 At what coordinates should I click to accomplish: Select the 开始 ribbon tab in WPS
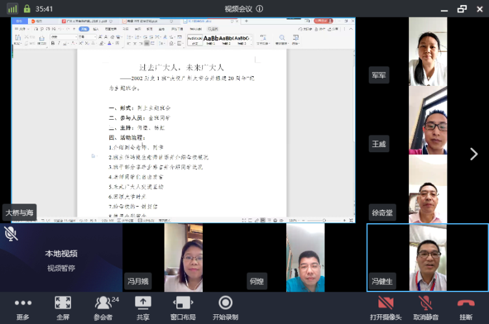84,29
